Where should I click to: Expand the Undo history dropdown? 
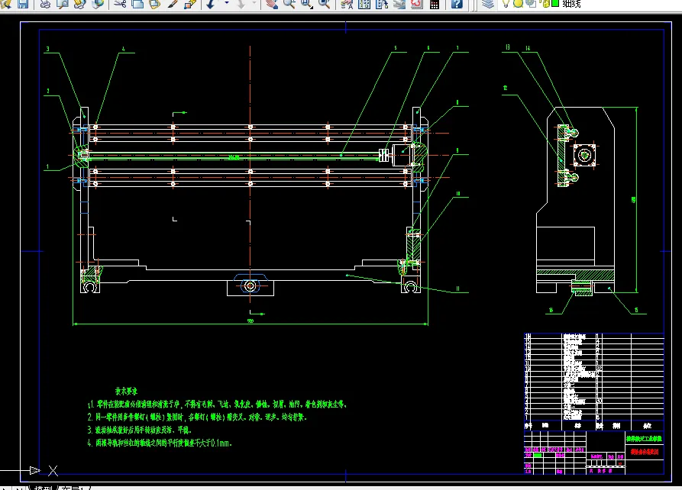(x=227, y=4)
